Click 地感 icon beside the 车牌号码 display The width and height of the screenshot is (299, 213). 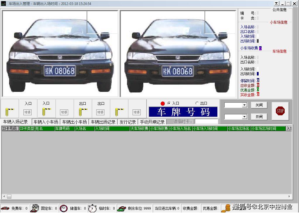click(137, 112)
